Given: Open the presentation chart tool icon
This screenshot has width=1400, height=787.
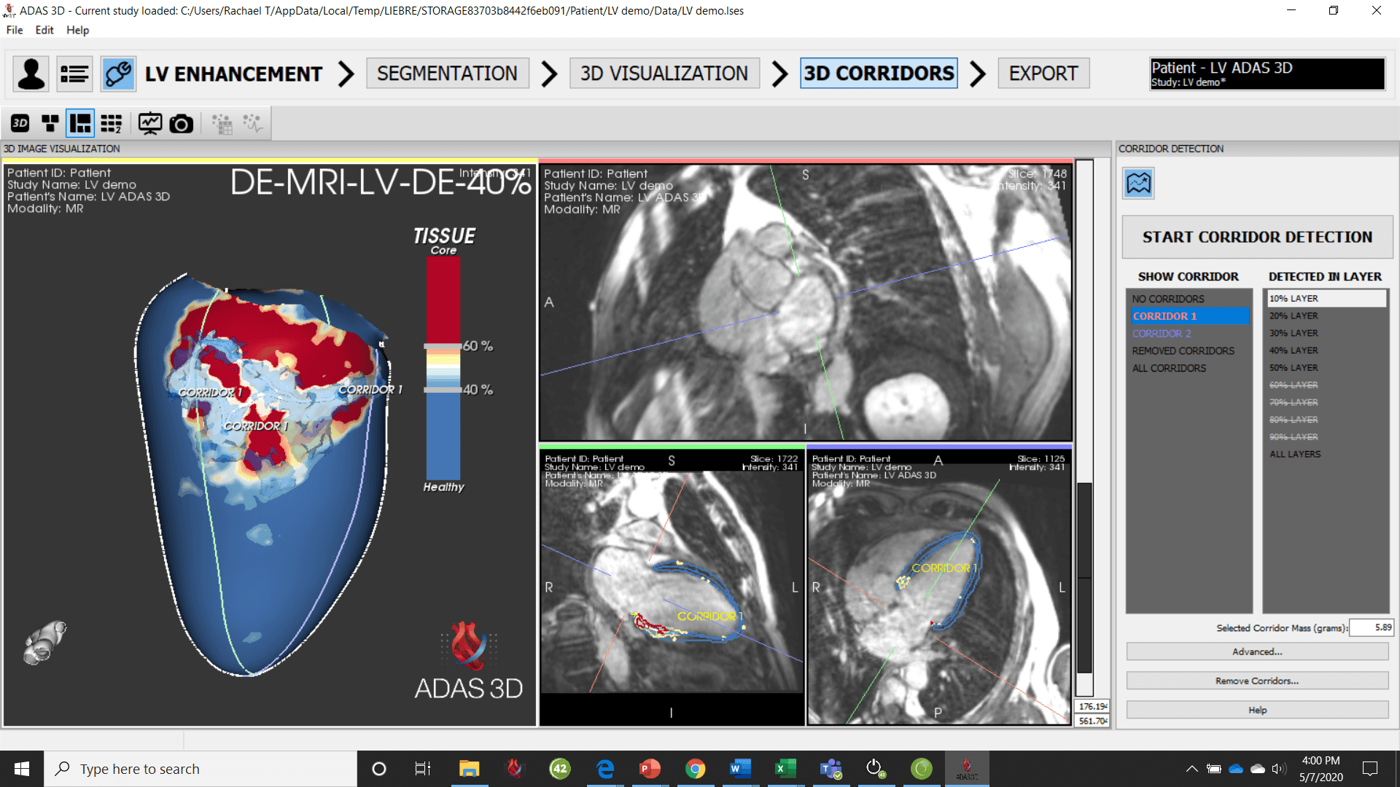Looking at the screenshot, I should pos(149,123).
